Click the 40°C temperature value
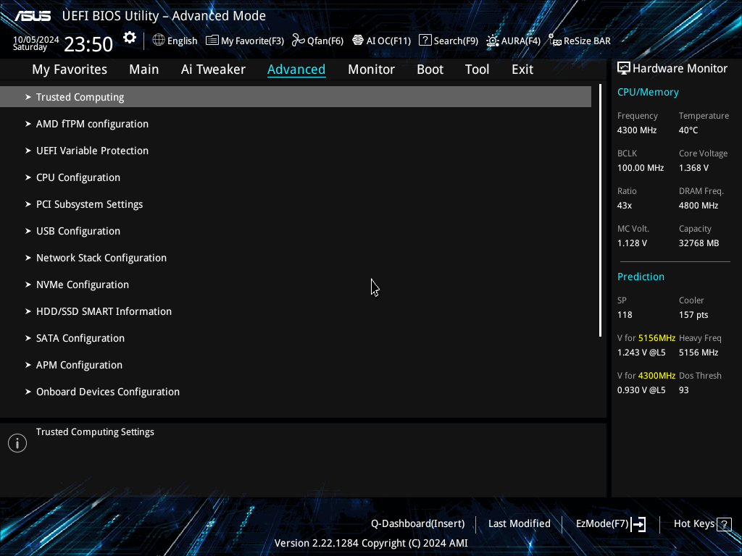Viewport: 742px width, 556px height. [688, 130]
